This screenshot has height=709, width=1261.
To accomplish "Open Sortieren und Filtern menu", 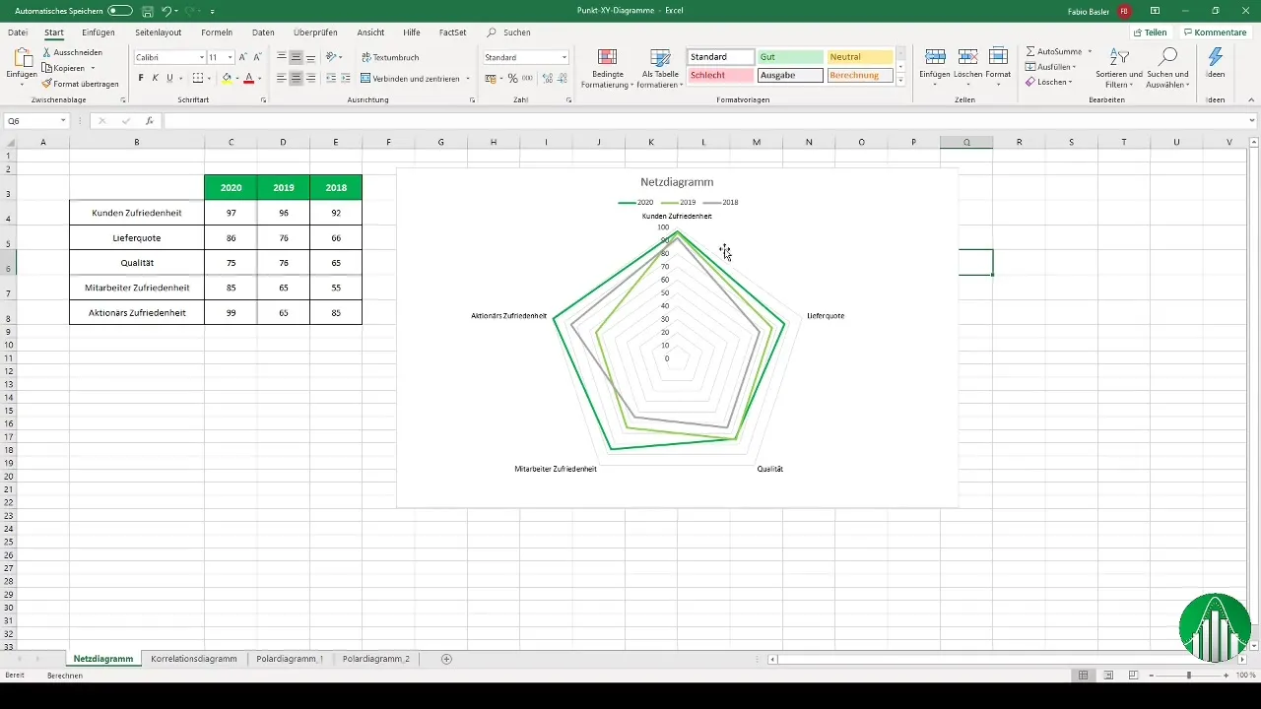I will [1119, 68].
